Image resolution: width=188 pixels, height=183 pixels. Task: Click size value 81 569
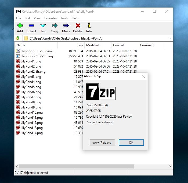(x=78, y=61)
